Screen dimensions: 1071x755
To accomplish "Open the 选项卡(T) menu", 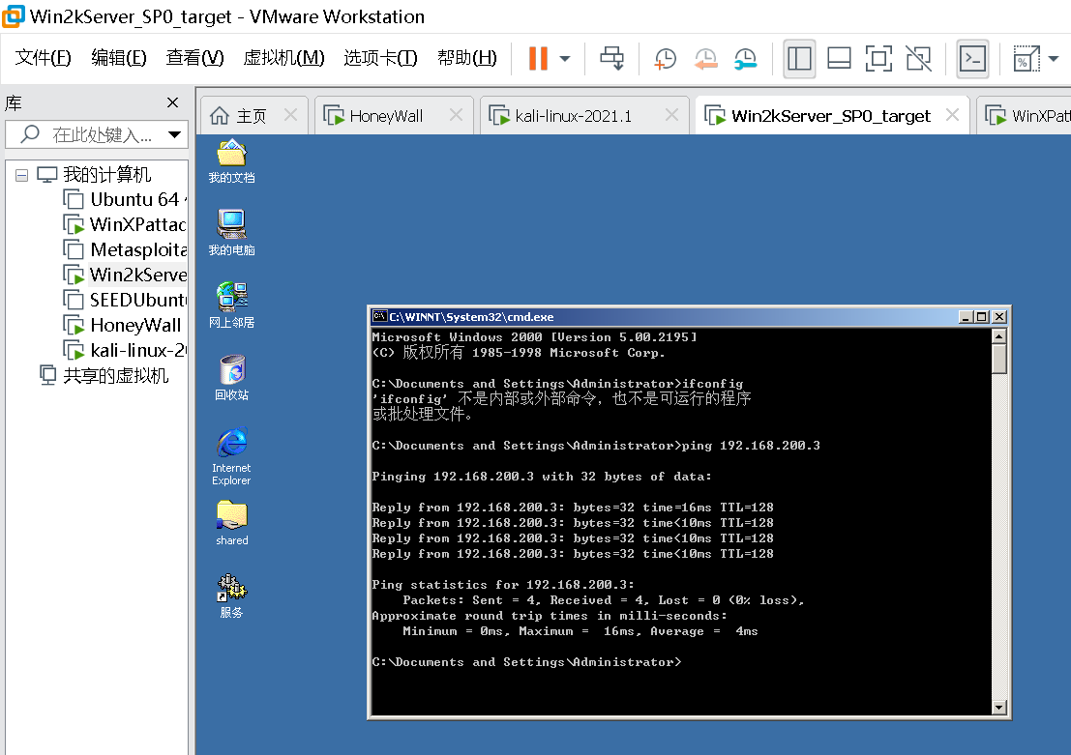I will pos(380,58).
